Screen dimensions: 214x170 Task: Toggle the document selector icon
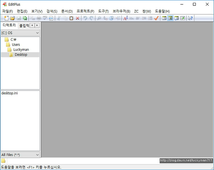164,18
